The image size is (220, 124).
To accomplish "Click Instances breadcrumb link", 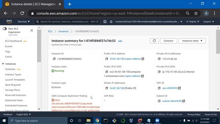I will 63,31.
